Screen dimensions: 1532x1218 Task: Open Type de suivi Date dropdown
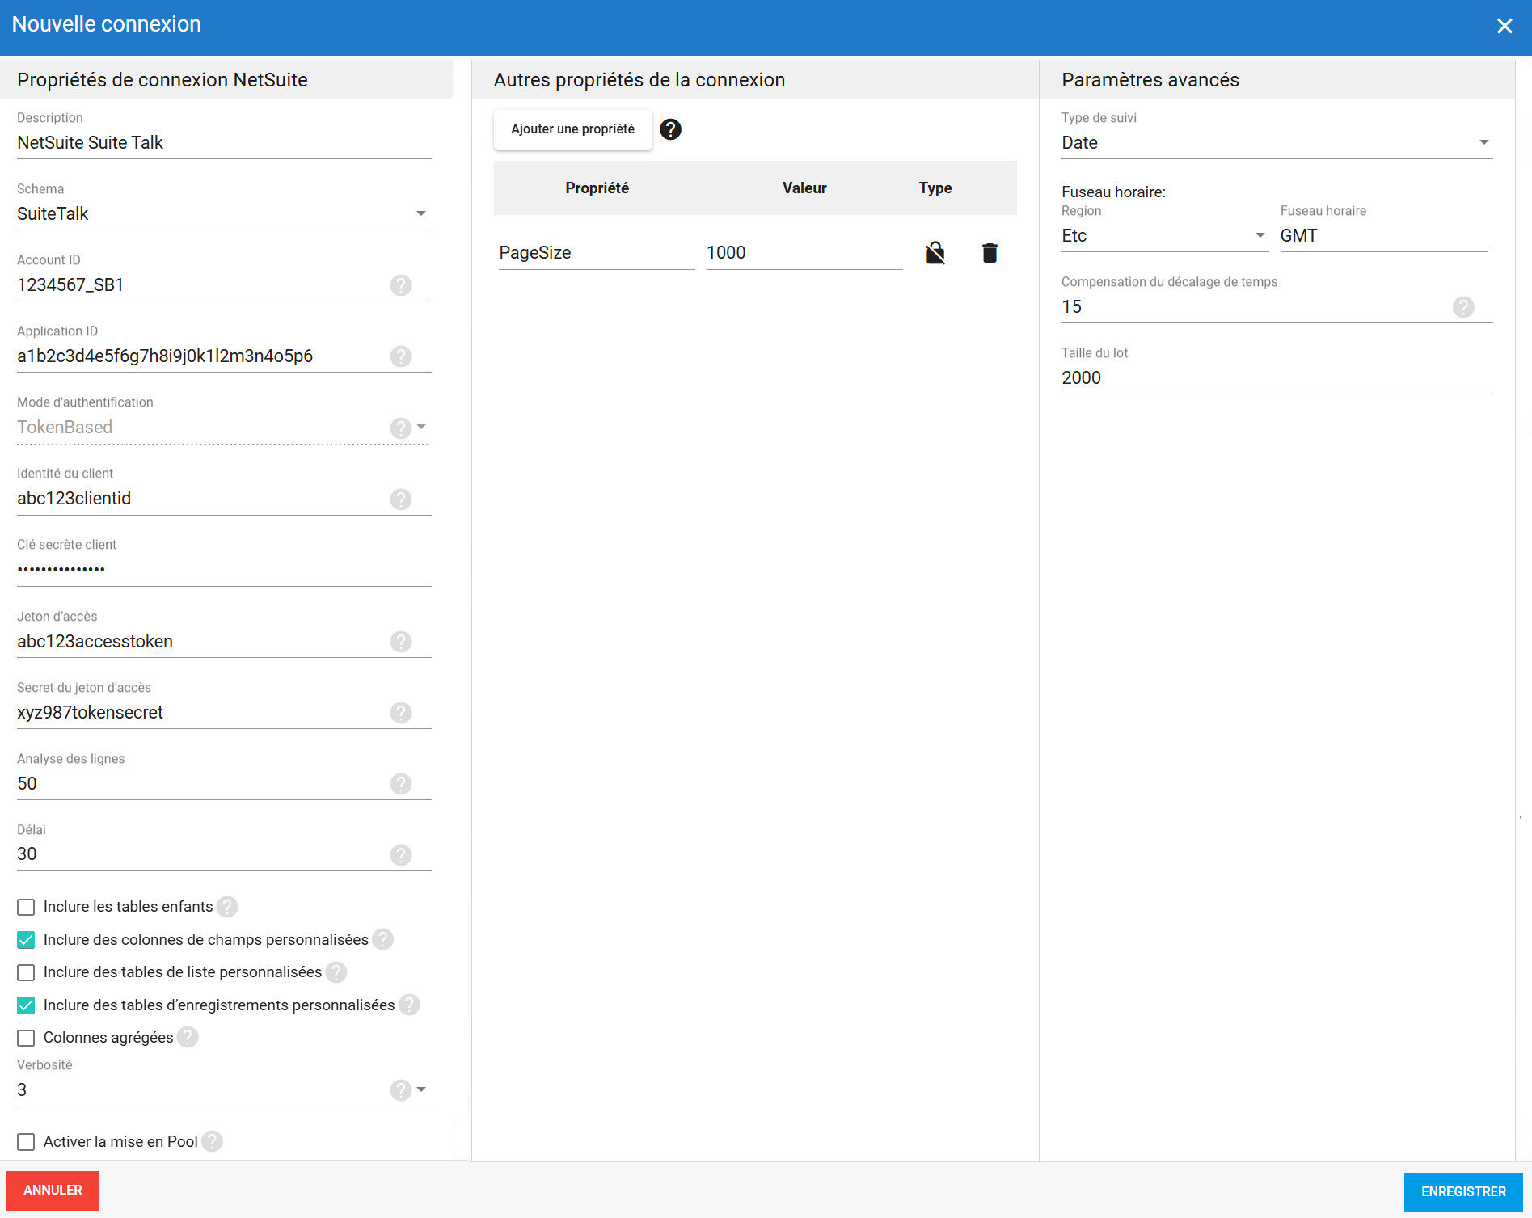click(x=1277, y=143)
